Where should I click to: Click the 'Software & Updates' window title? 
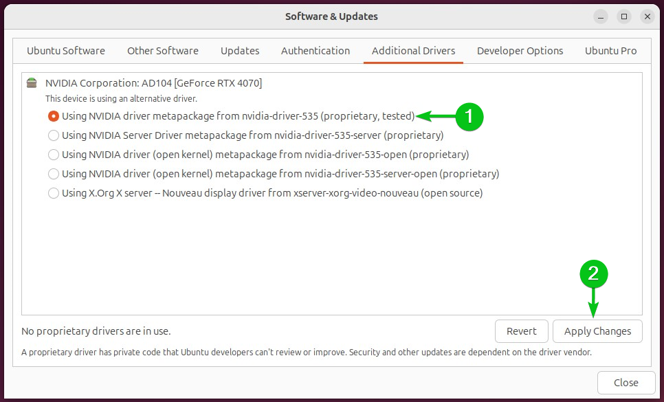331,16
